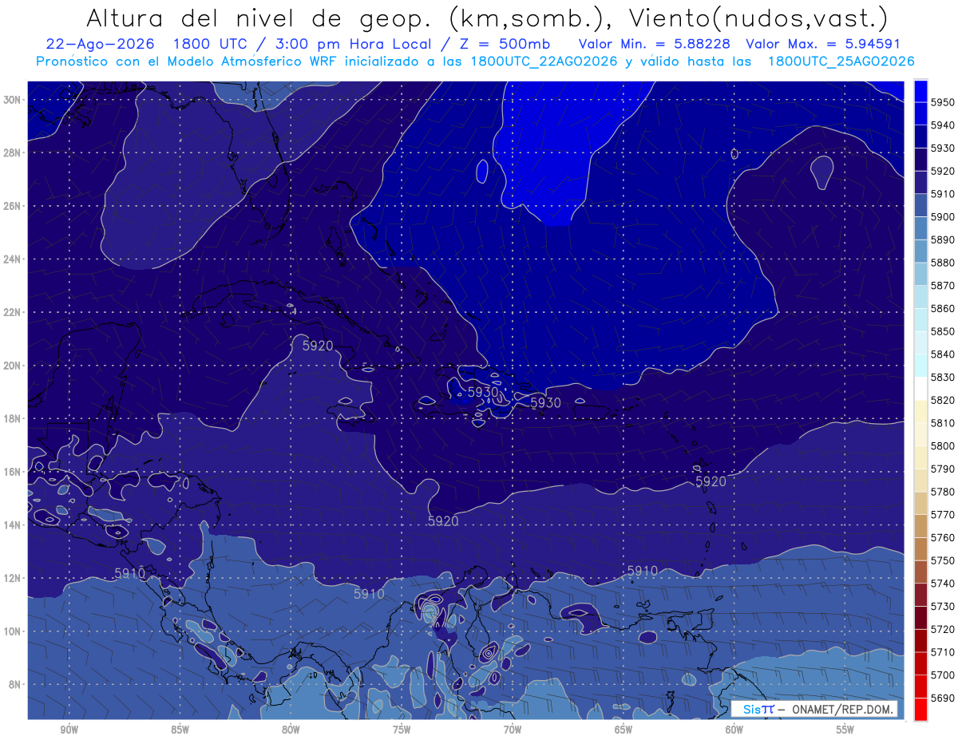
Task: Click the 75W longitude label
Action: 402,730
